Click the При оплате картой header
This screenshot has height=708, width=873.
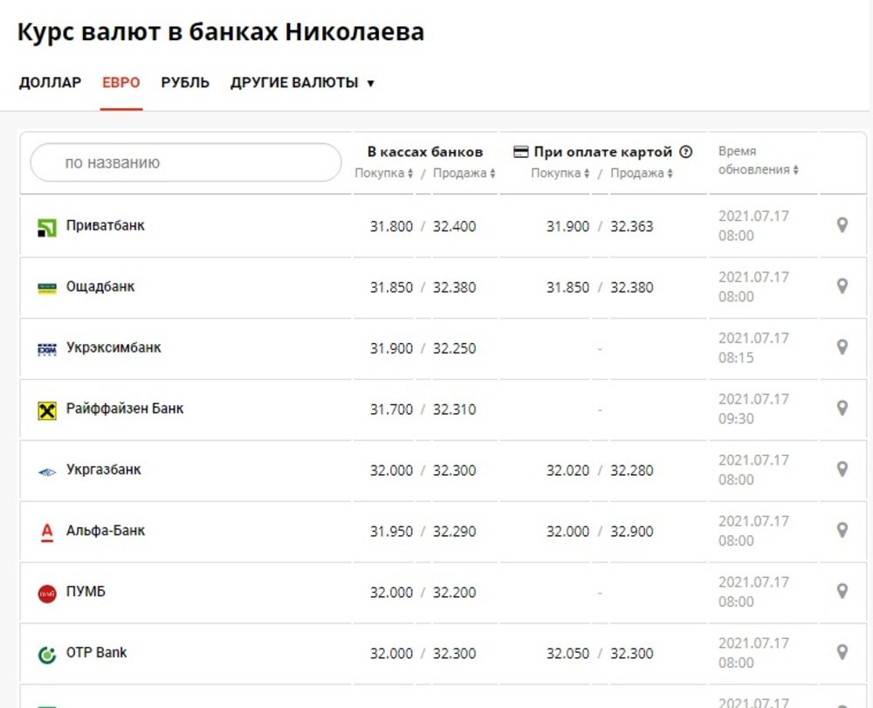coord(602,152)
